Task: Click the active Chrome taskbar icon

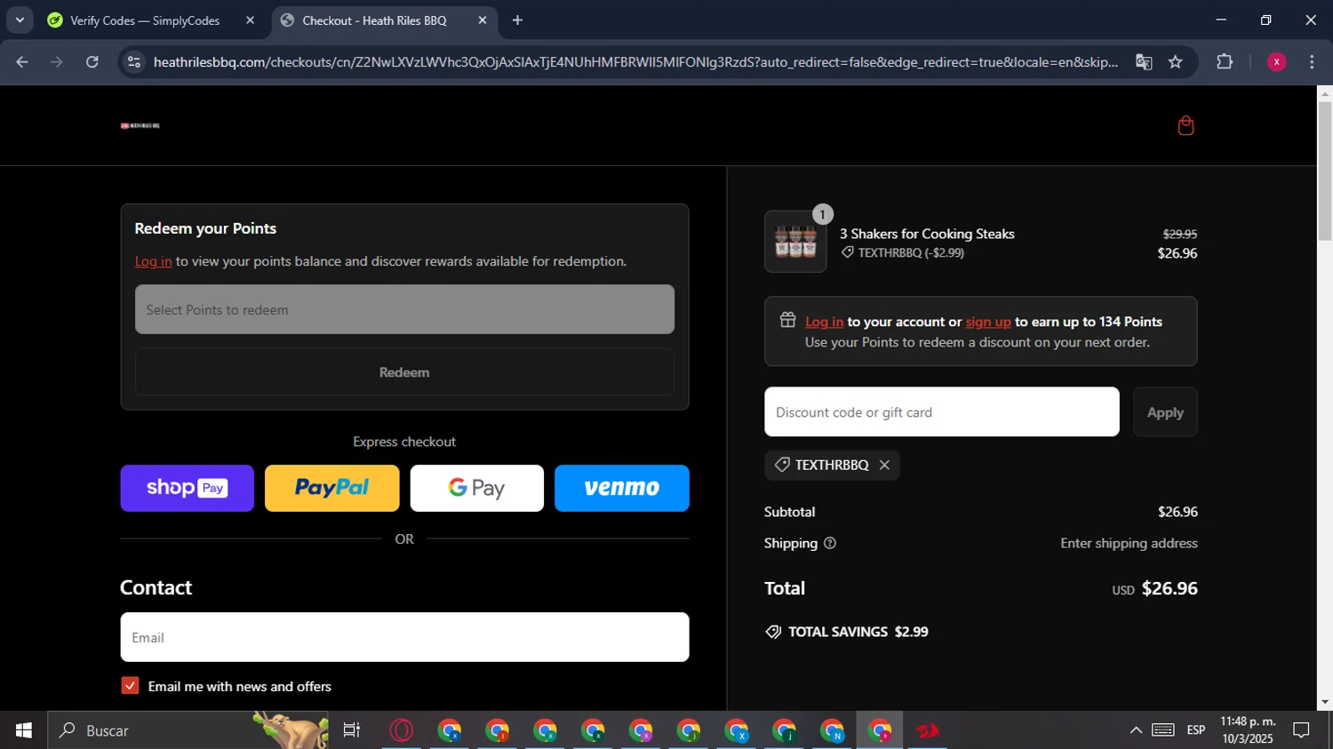Action: coord(880,730)
